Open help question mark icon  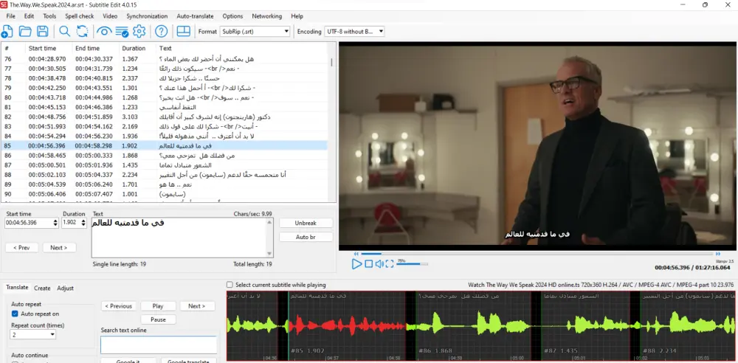click(162, 32)
